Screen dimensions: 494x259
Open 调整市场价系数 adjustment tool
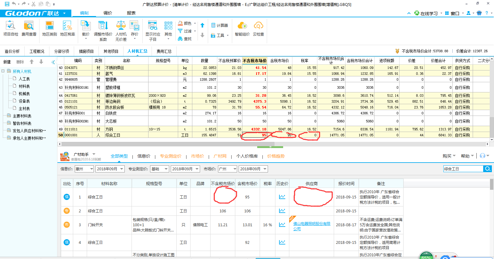pyautogui.click(x=103, y=31)
